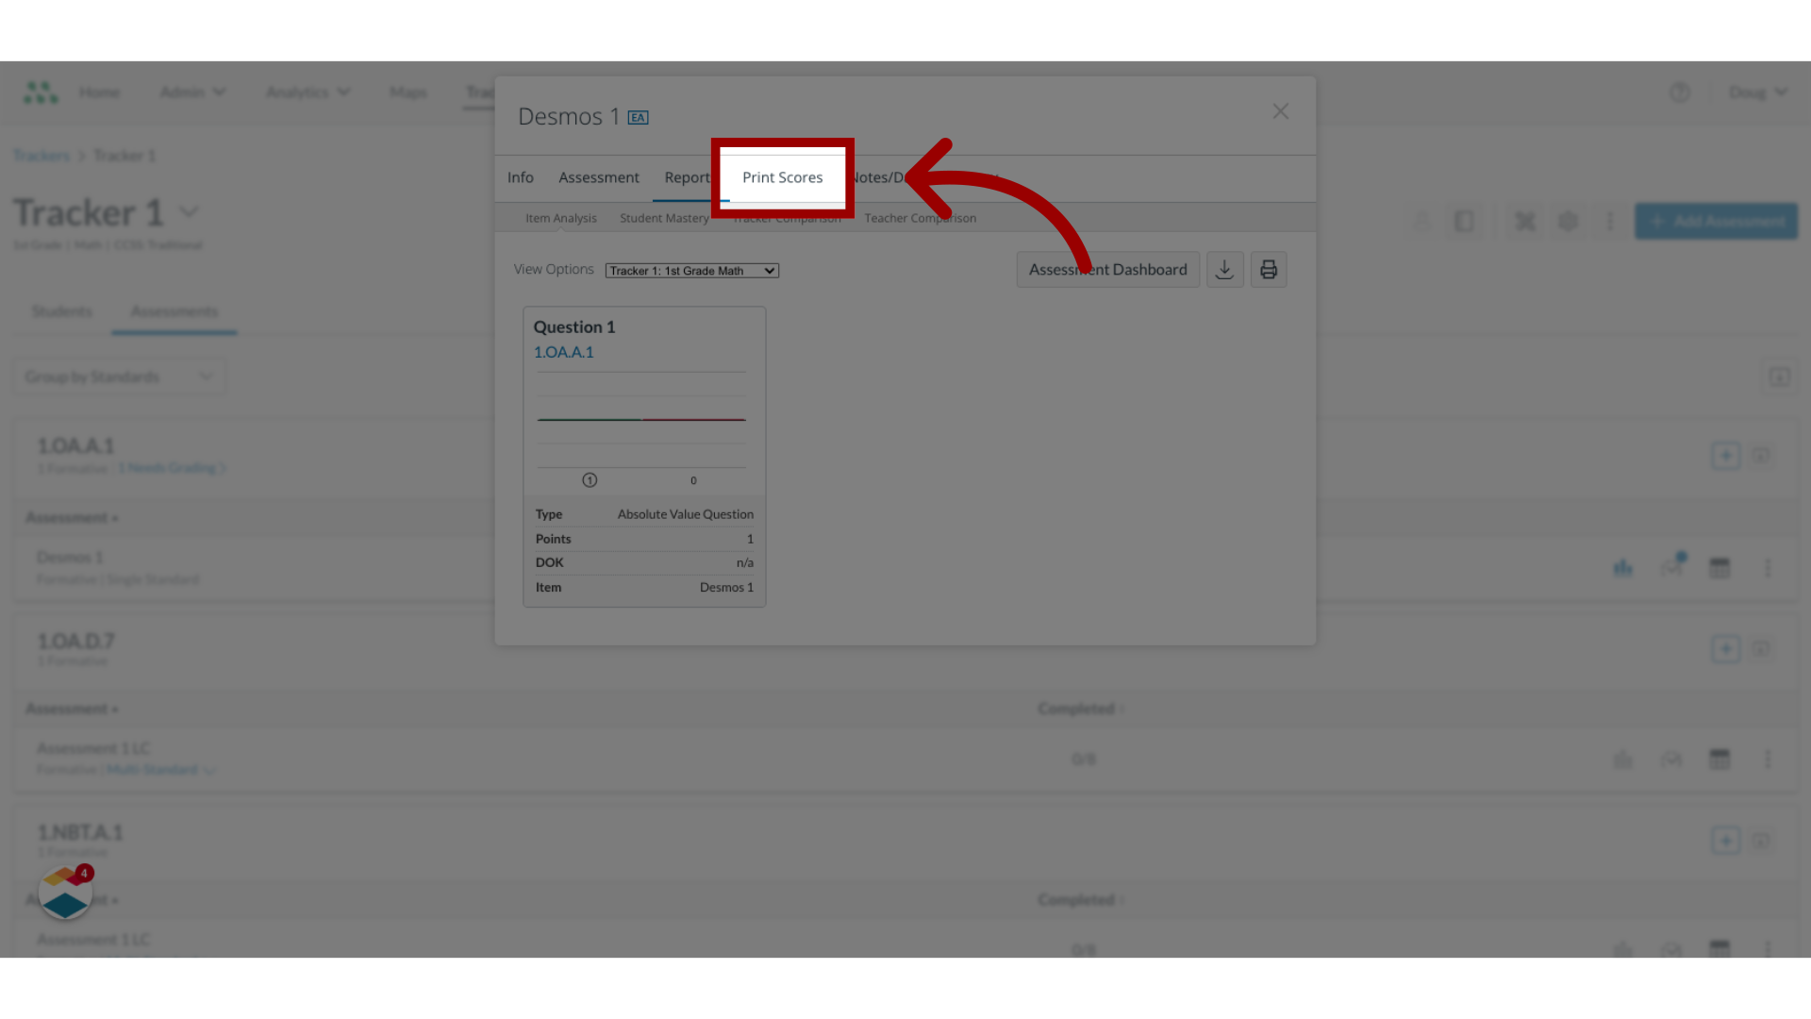The height and width of the screenshot is (1019, 1811).
Task: Click the Desmos 1 item value in the card
Action: pyautogui.click(x=726, y=587)
